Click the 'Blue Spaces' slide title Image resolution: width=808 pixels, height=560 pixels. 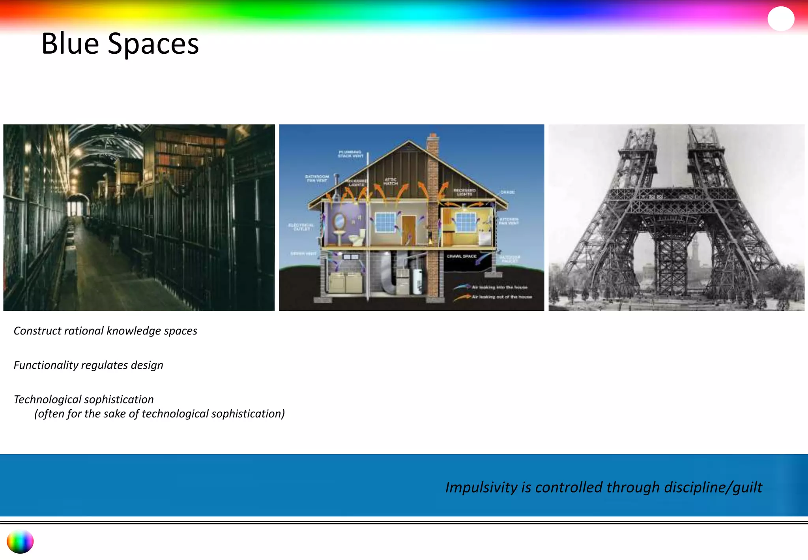(x=120, y=43)
